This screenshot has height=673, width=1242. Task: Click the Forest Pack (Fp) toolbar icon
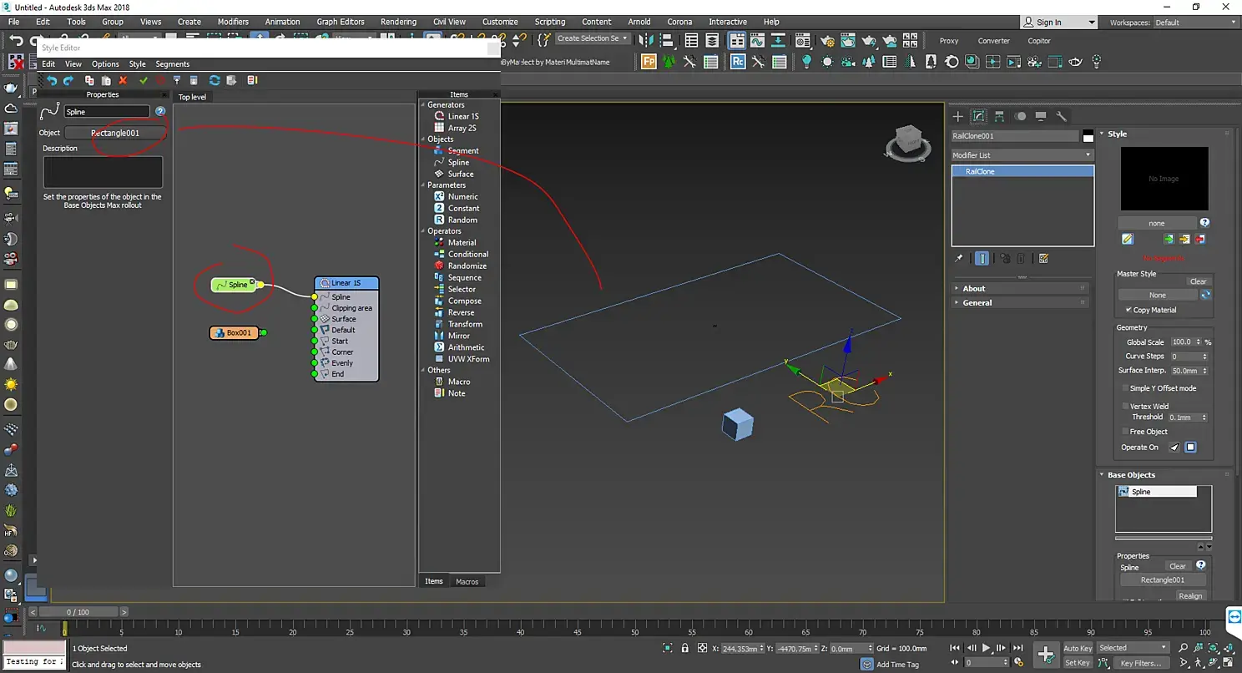click(649, 62)
